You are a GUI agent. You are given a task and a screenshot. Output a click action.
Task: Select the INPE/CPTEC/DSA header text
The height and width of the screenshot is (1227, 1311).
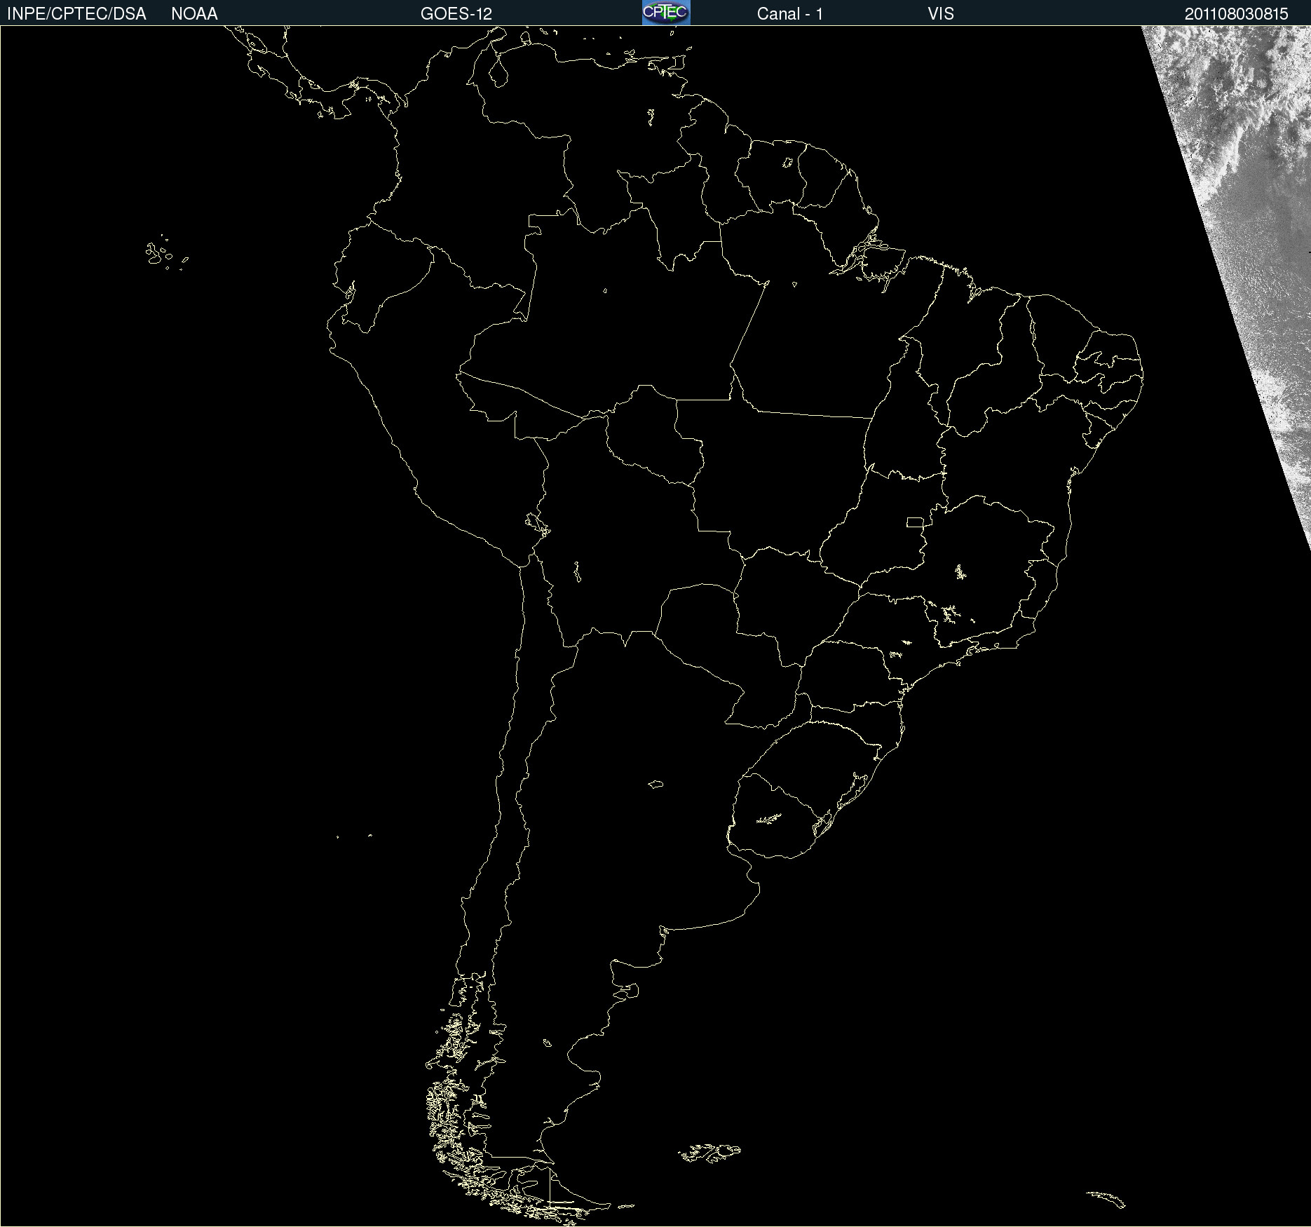pos(76,14)
